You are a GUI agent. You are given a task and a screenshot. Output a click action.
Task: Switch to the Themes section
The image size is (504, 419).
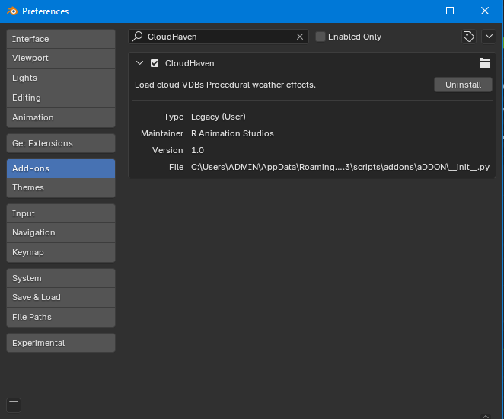61,187
